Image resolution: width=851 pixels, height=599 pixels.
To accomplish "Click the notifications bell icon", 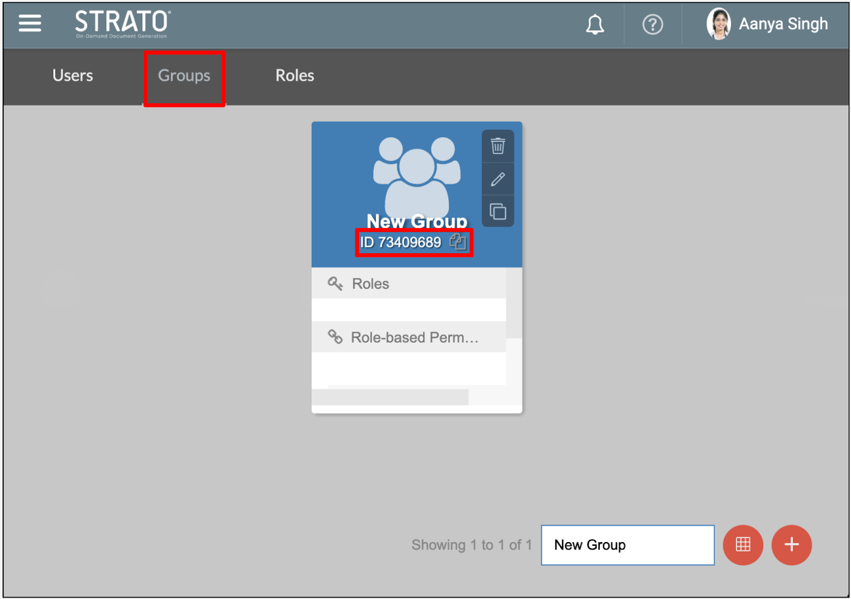I will point(595,24).
